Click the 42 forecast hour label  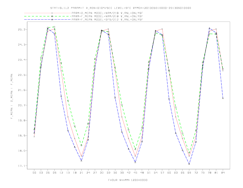tap(129, 173)
